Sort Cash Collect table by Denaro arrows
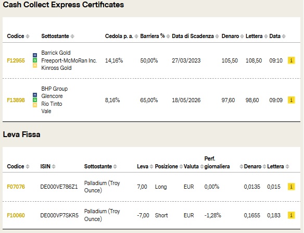The height and width of the screenshot is (233, 304). click(x=242, y=36)
